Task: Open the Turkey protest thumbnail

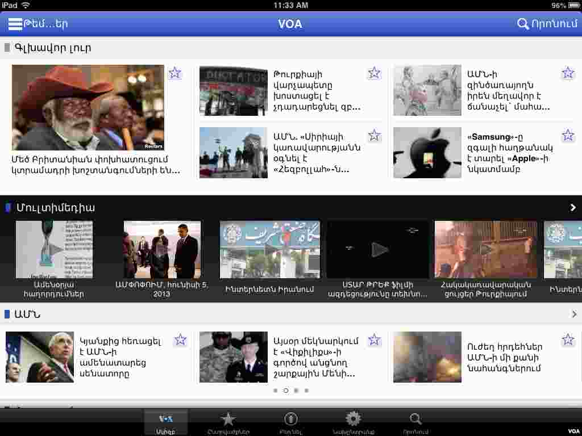Action: [234, 91]
